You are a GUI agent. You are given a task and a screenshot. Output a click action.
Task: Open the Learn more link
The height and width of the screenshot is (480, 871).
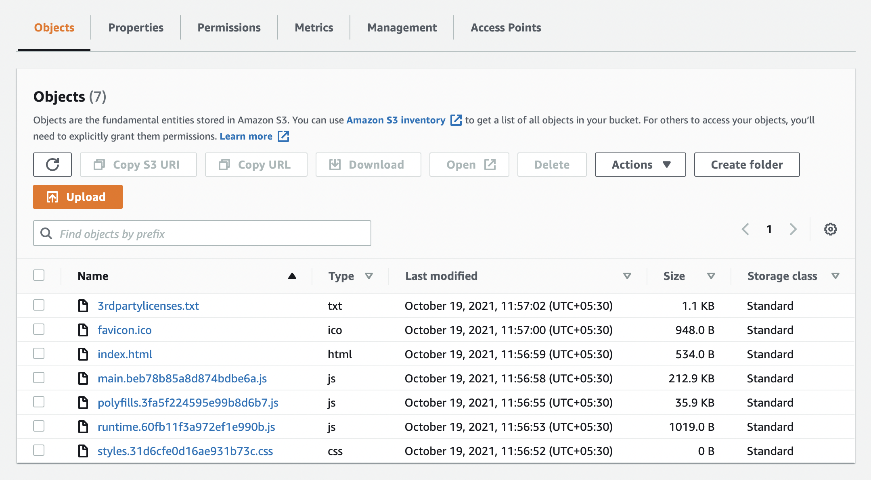(246, 136)
